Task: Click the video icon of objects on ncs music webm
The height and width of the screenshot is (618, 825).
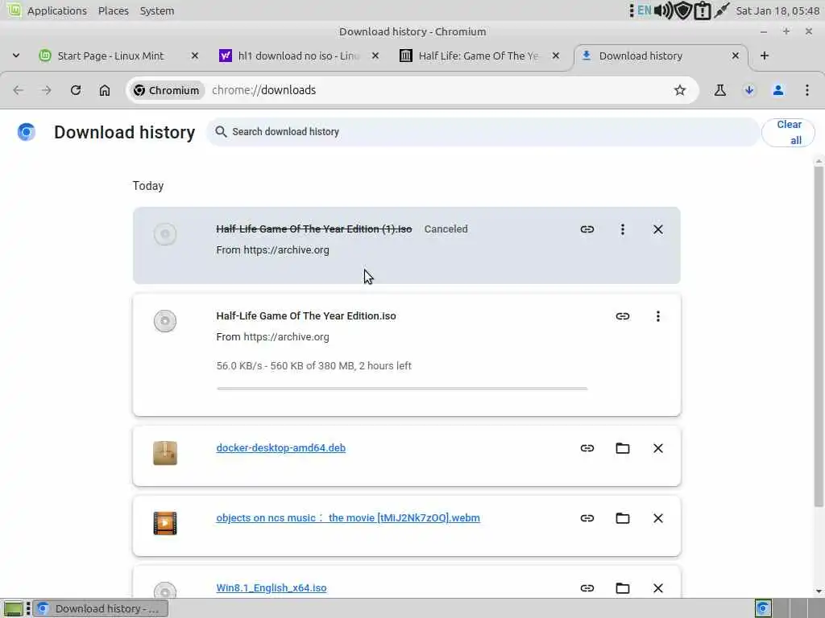Action: [165, 523]
